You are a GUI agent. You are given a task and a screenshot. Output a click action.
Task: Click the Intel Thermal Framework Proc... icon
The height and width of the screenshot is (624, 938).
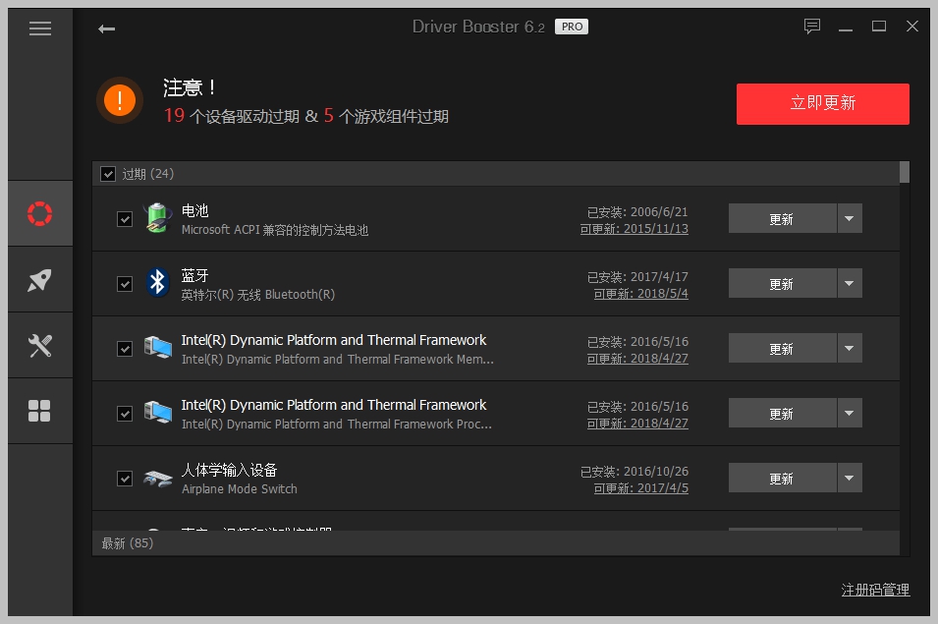pos(158,412)
